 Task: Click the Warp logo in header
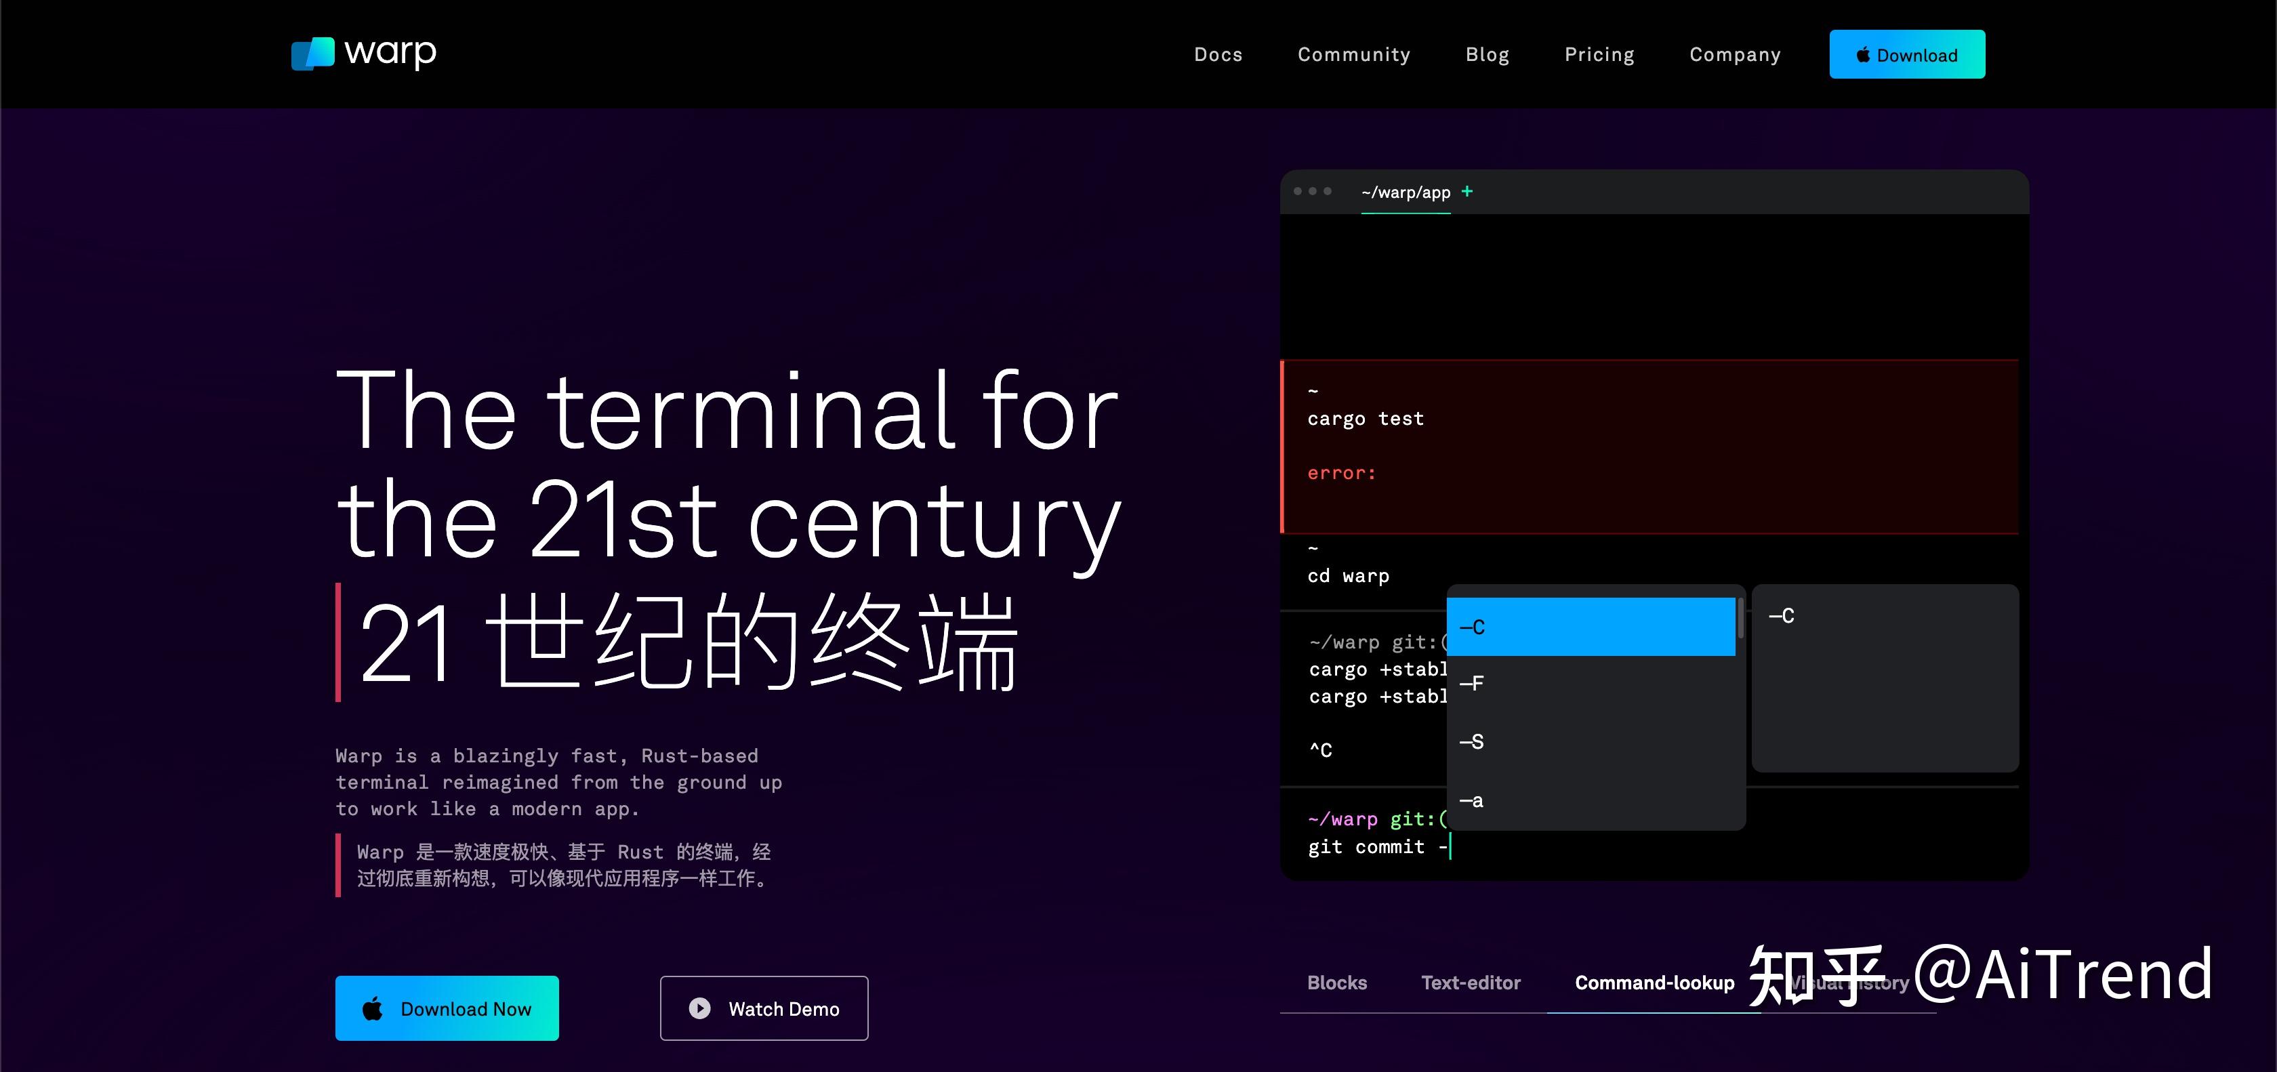tap(363, 53)
